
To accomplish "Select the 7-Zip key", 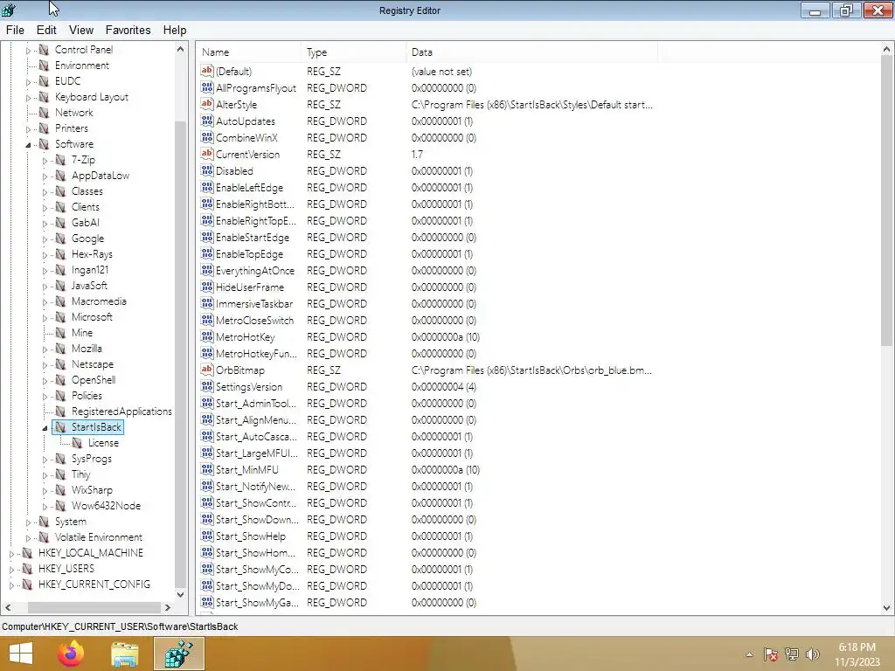I will point(83,161).
